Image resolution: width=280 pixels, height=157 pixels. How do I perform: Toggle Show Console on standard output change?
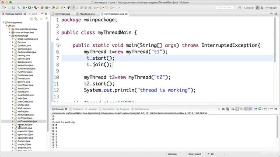click(x=246, y=109)
